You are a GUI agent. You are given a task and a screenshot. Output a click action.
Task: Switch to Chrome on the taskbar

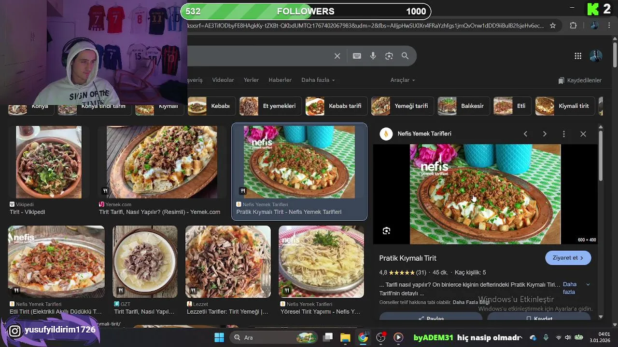363,337
